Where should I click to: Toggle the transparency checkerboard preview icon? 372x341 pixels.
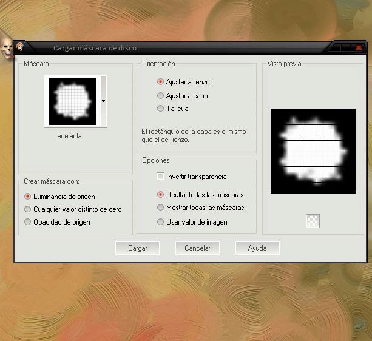click(x=313, y=221)
